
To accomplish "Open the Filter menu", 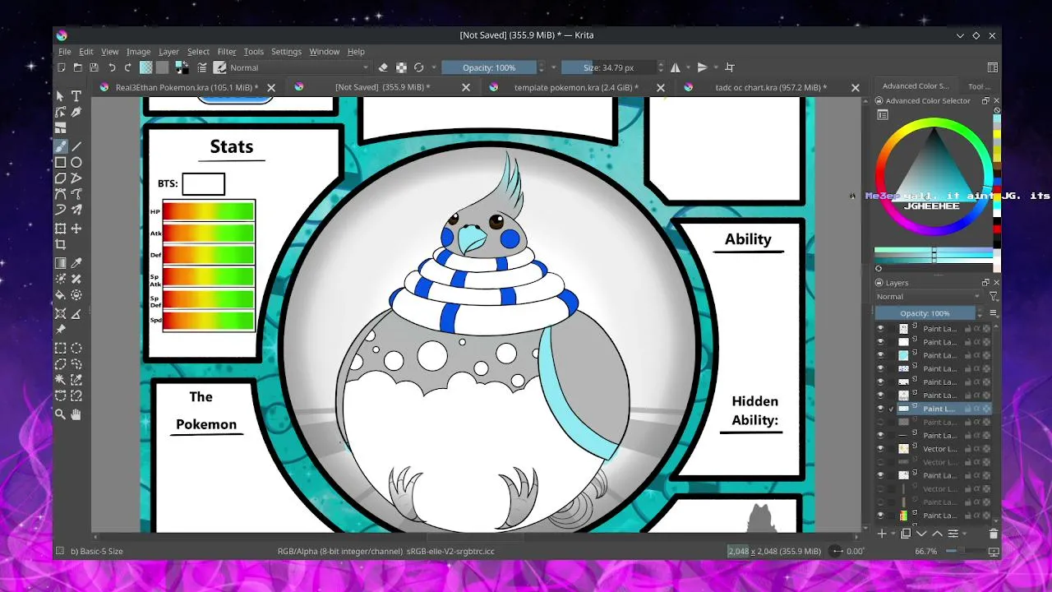I will [x=227, y=51].
